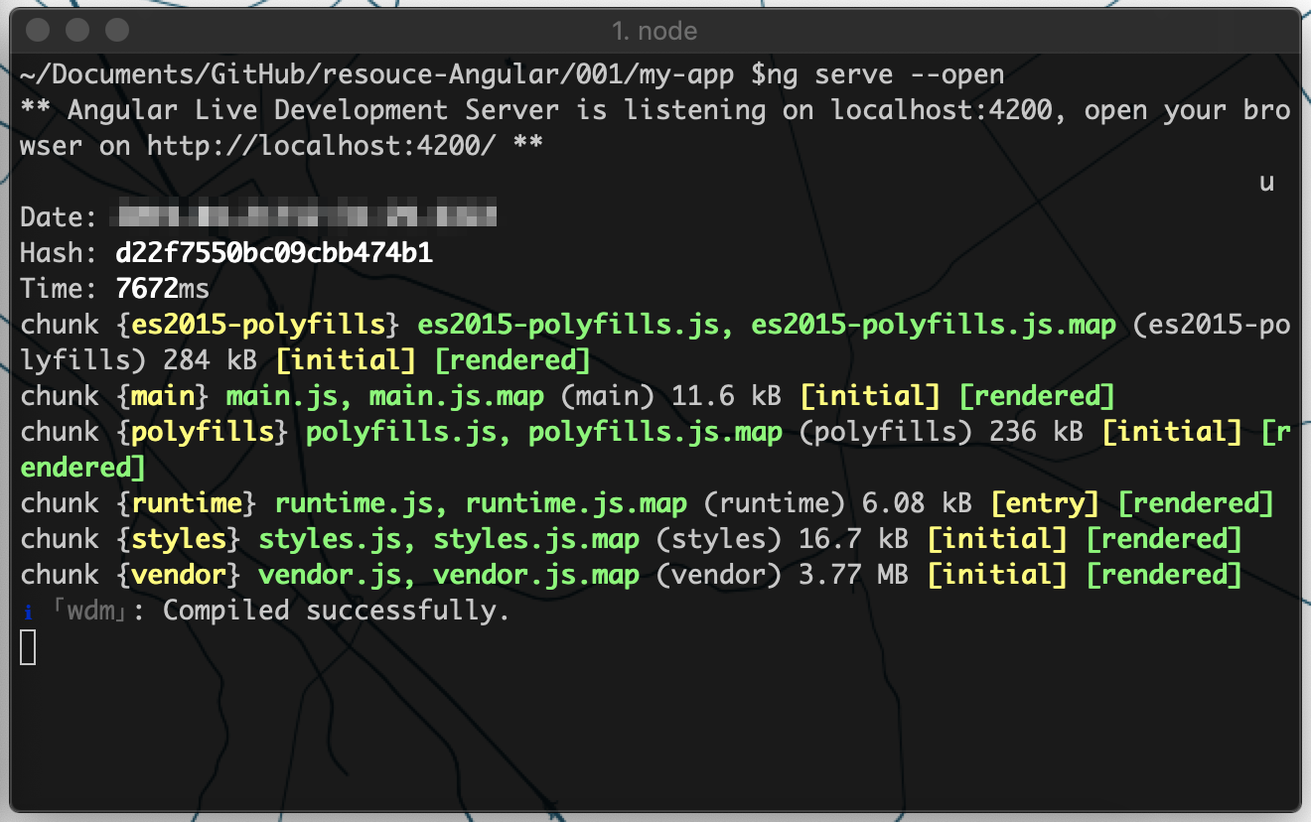Click the "{polyfills}" chunk name
This screenshot has width=1311, height=822.
(204, 432)
